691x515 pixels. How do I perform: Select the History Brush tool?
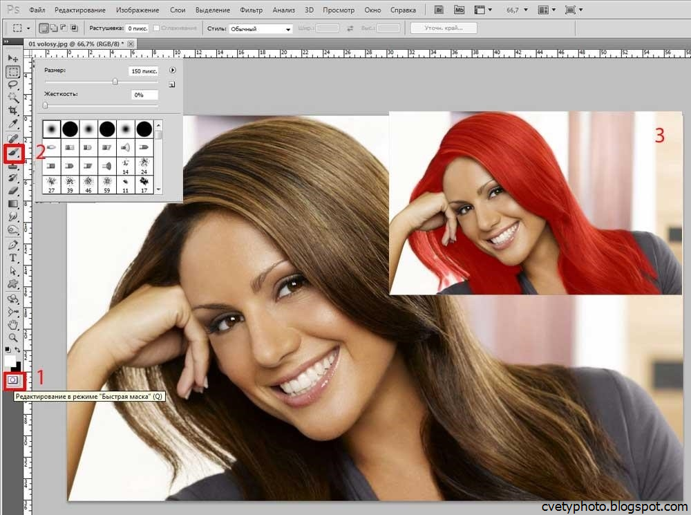coord(12,178)
